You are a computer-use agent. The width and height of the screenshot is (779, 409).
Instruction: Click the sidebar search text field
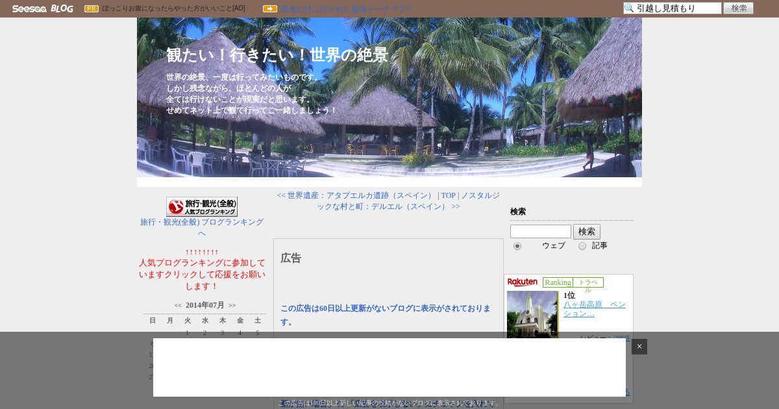(541, 232)
